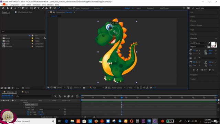220x124 pixels.
Task: Expand the Puppet Pin 6 property group
Action: (x=23, y=105)
